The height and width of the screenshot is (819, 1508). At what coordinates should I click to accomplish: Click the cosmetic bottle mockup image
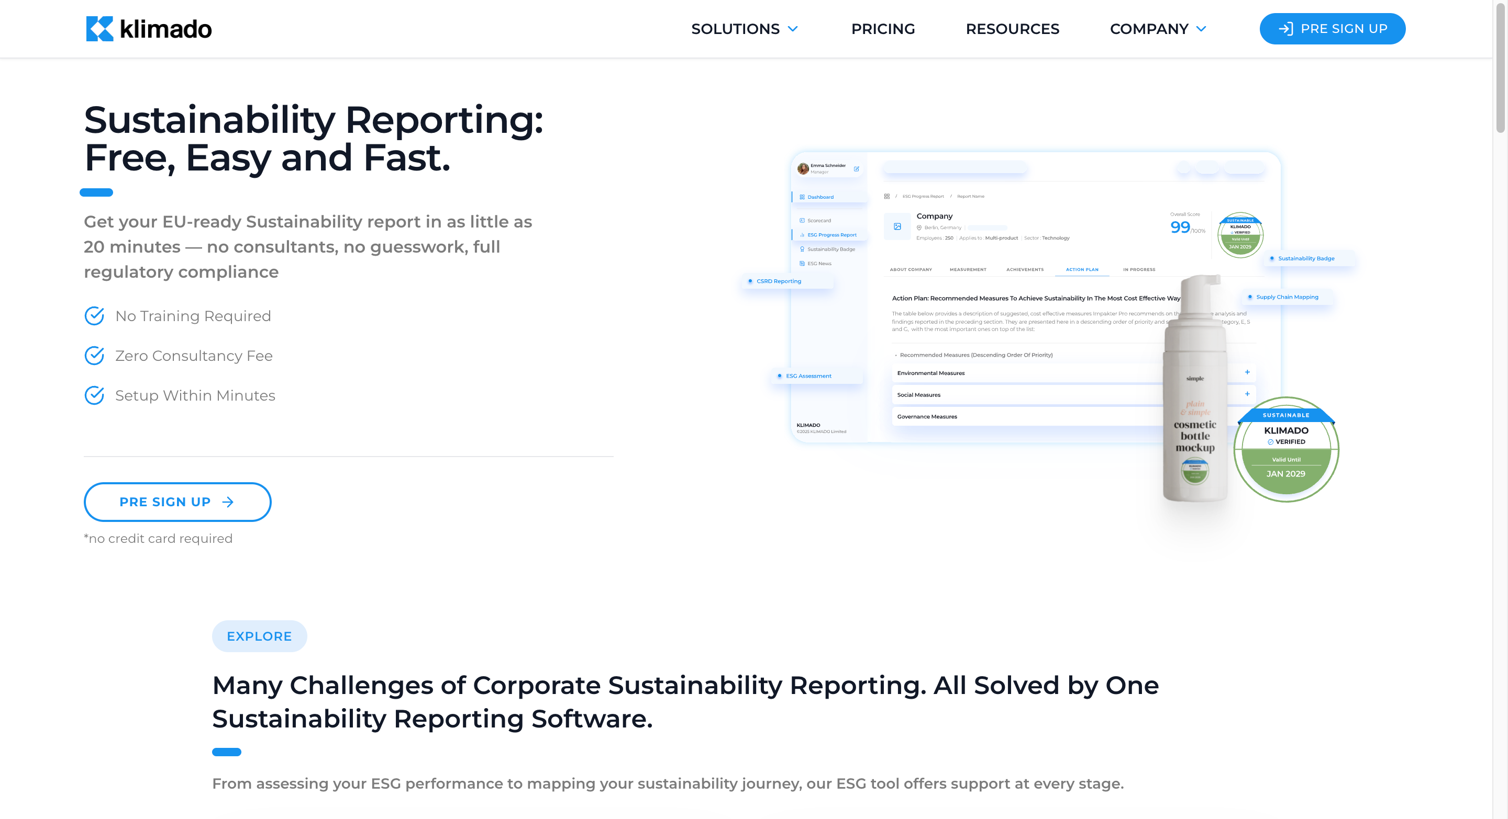(1195, 389)
